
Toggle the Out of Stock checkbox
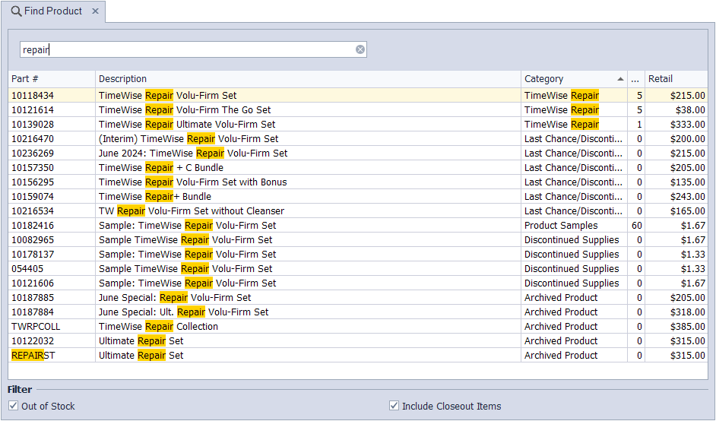(x=14, y=406)
